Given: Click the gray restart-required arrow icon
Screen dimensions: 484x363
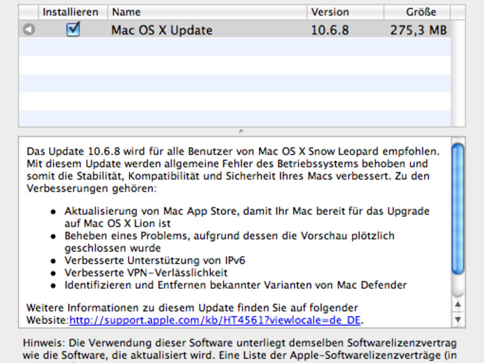Looking at the screenshot, I should pos(29,30).
